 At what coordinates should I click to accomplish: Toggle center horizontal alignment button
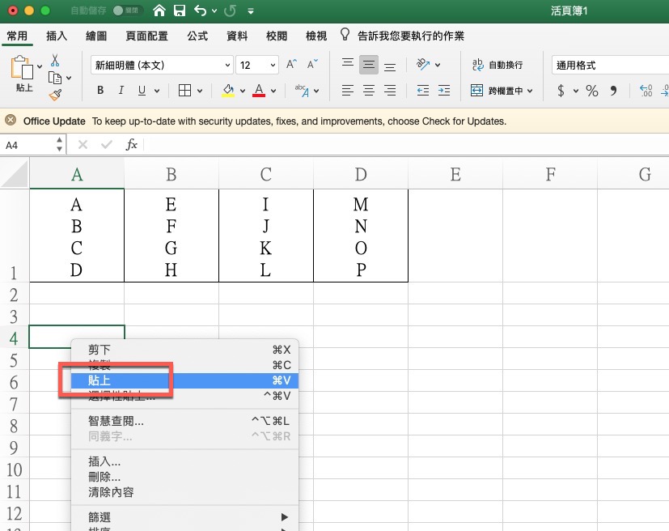(369, 91)
